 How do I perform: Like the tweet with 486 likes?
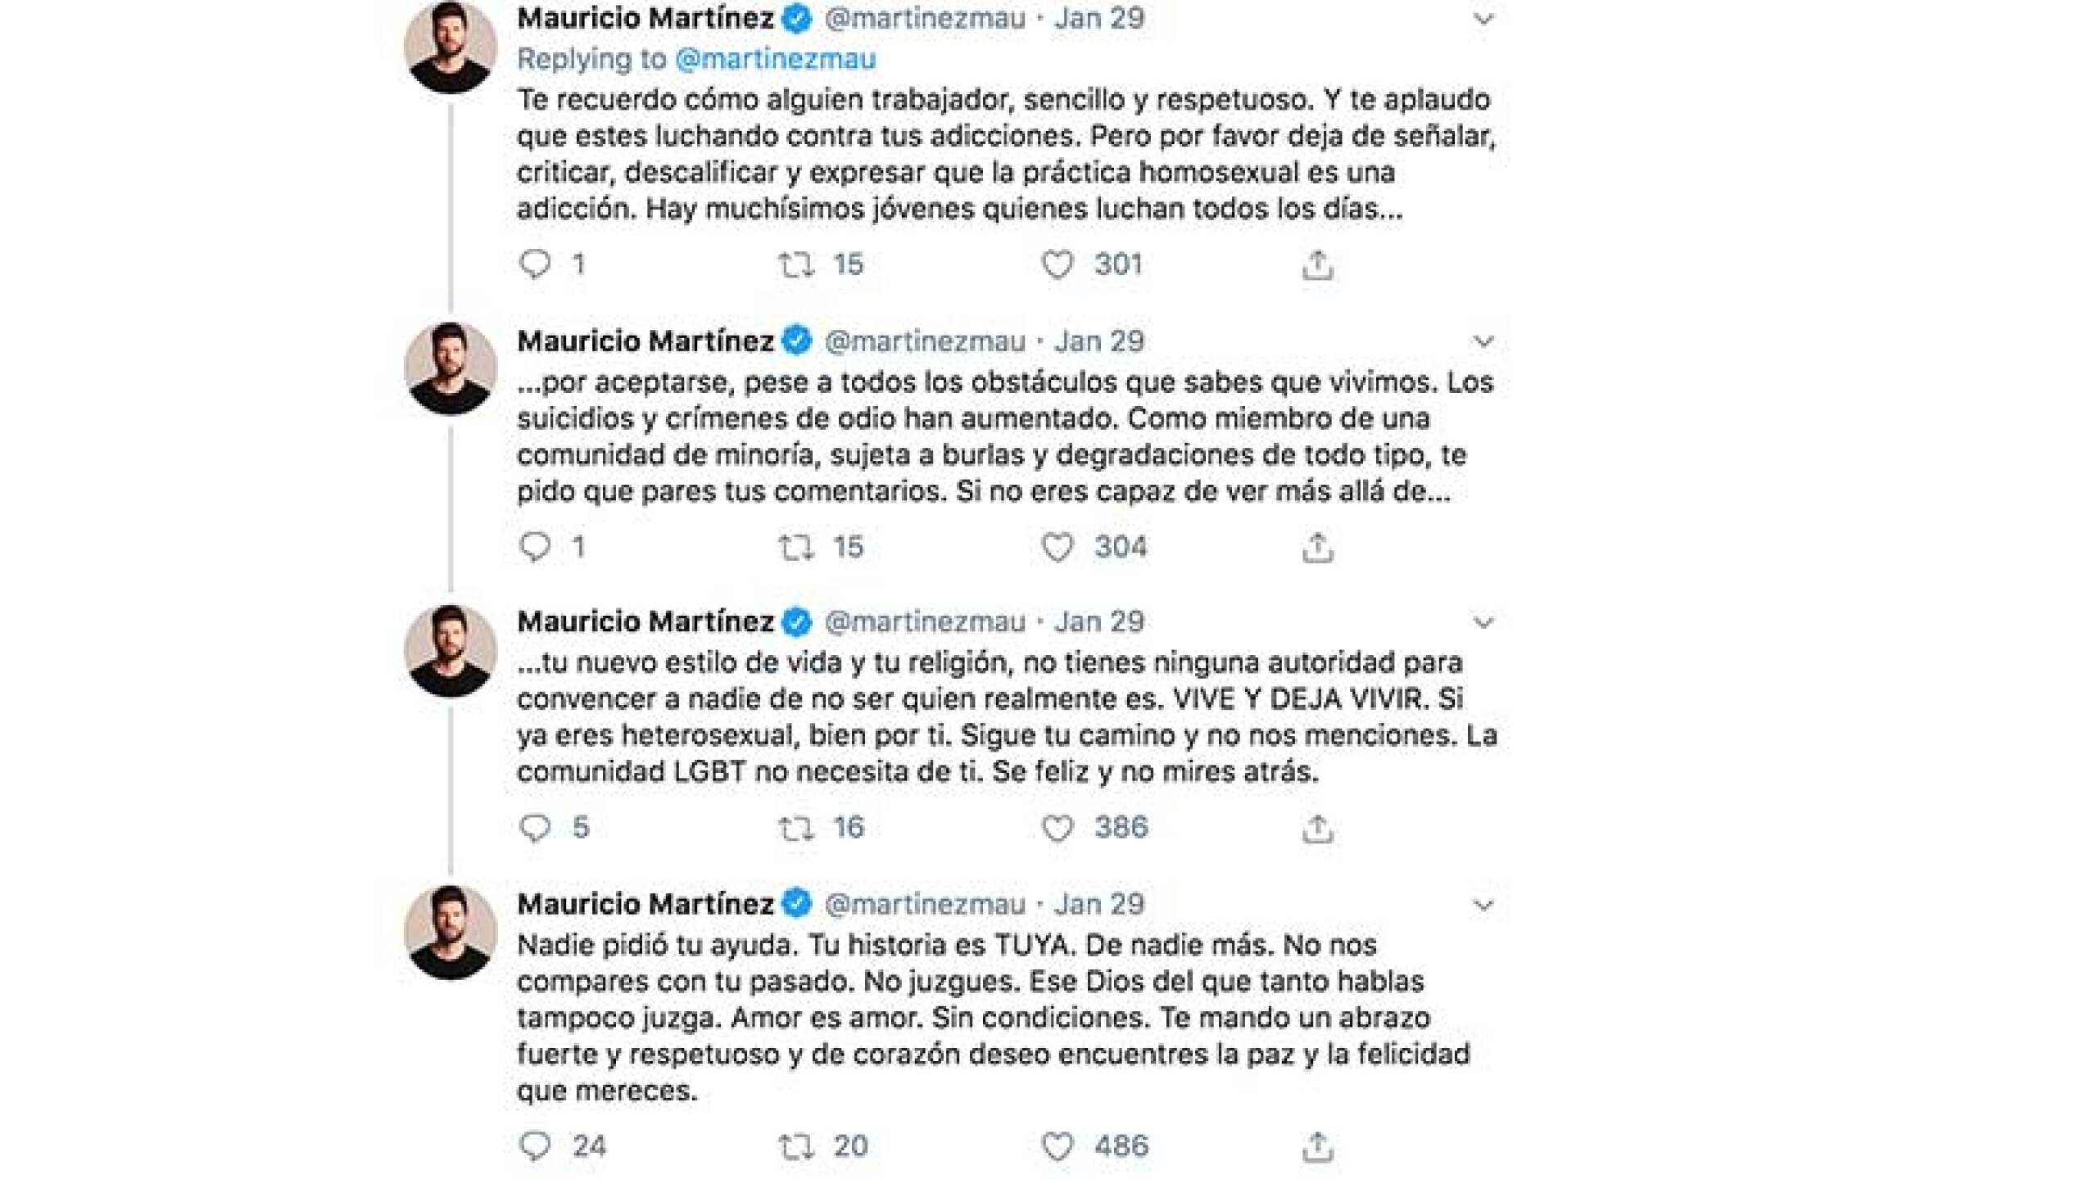(x=1057, y=1145)
